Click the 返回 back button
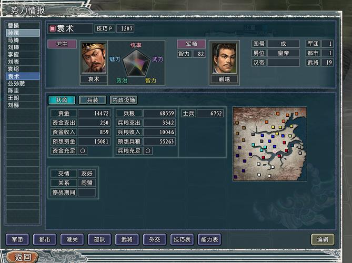This screenshot has height=263, width=352. pyautogui.click(x=23, y=257)
